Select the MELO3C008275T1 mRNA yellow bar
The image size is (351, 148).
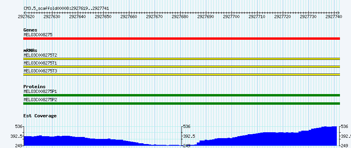click(181, 67)
